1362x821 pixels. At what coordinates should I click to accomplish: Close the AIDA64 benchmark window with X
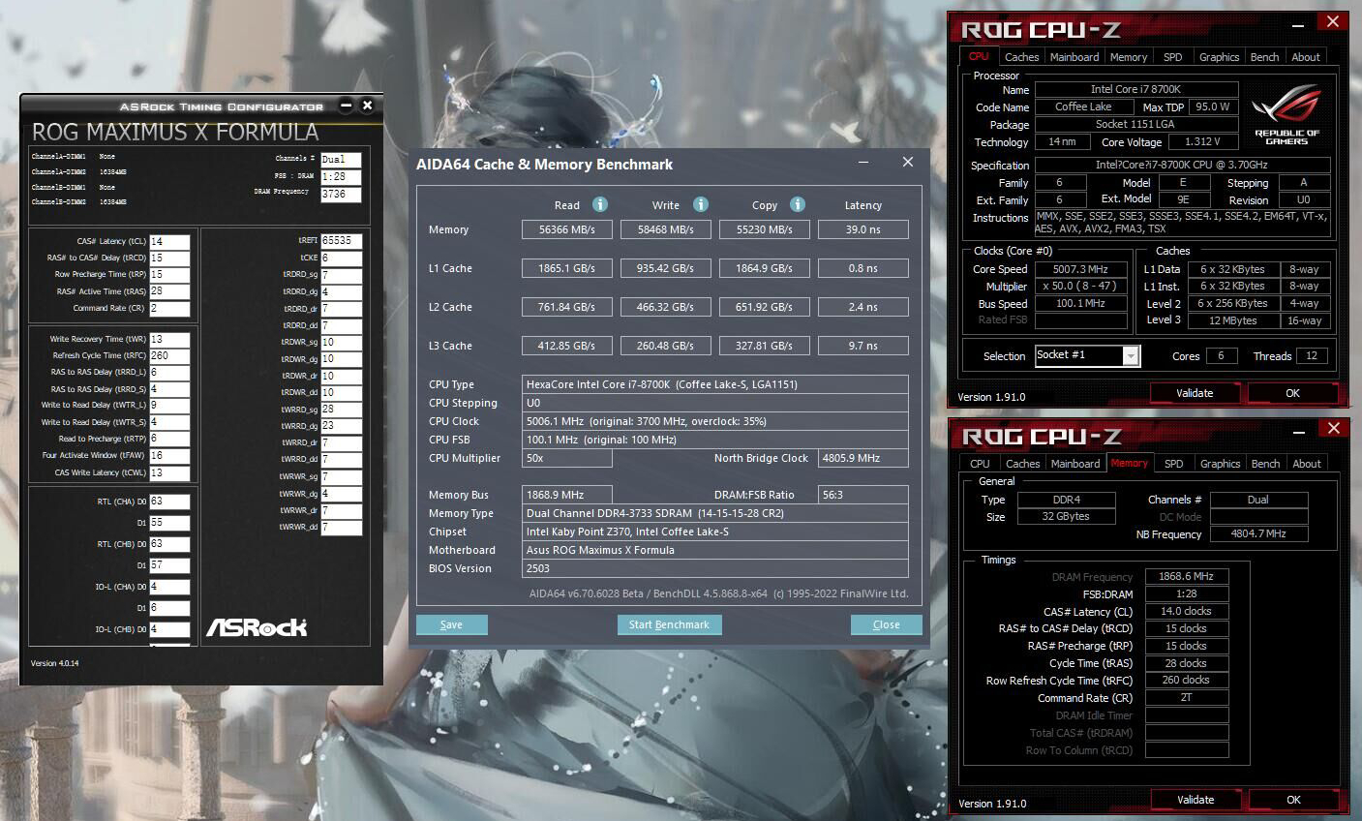(x=908, y=162)
